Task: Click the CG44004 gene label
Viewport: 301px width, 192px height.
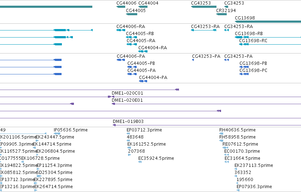Action: click(x=148, y=3)
